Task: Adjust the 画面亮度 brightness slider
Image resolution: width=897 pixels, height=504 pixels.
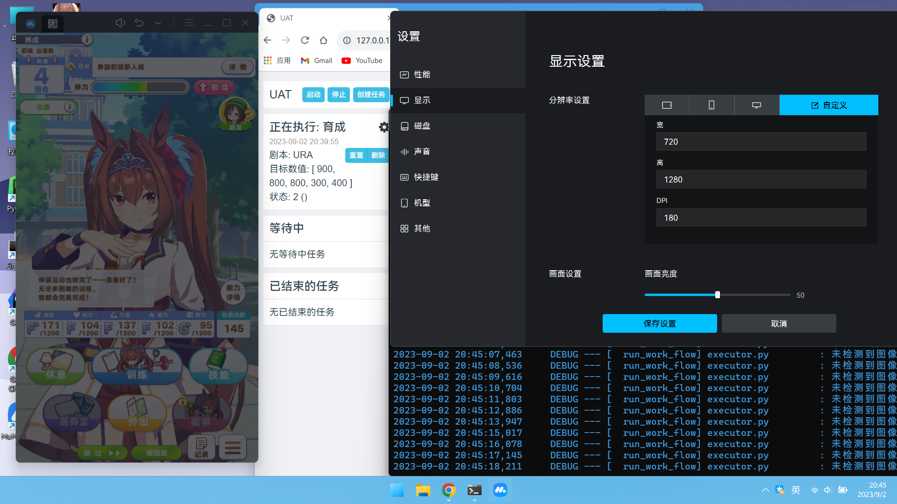Action: tap(717, 294)
